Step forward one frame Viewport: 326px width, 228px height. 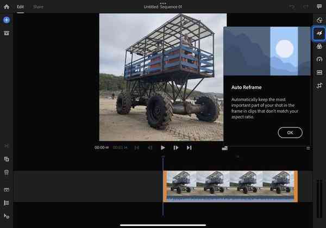175,147
